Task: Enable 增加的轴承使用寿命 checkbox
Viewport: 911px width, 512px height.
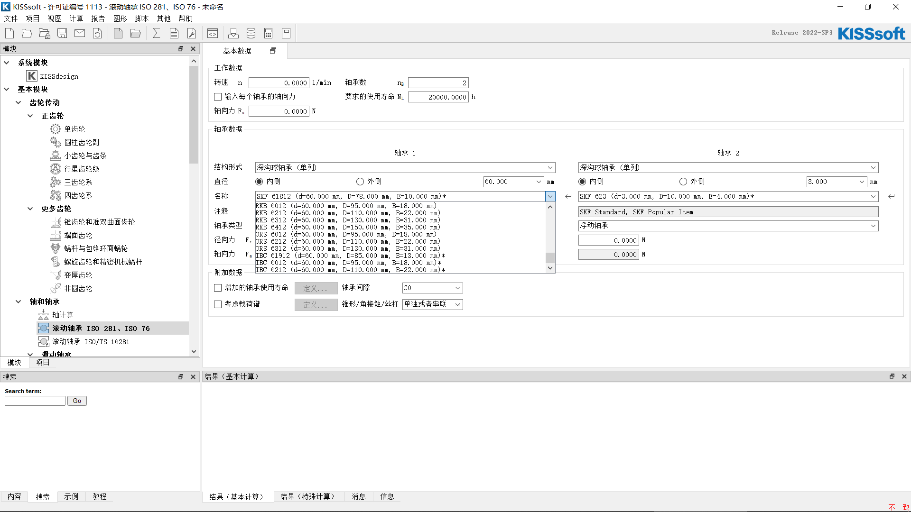Action: [218, 288]
